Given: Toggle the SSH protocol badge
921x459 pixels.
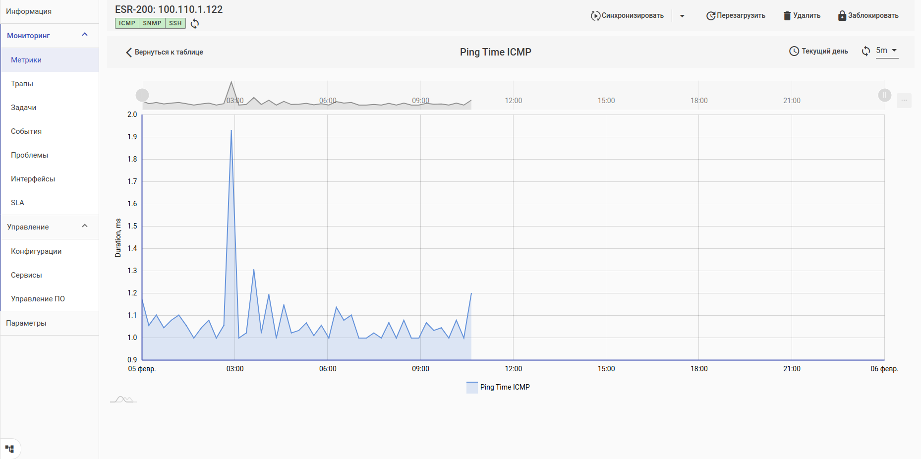Looking at the screenshot, I should [175, 23].
